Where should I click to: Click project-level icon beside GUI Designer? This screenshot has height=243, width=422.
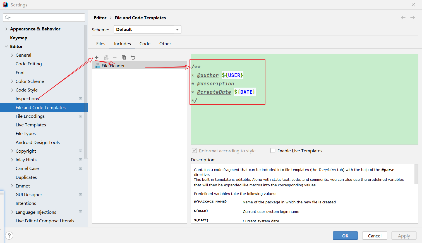click(80, 194)
